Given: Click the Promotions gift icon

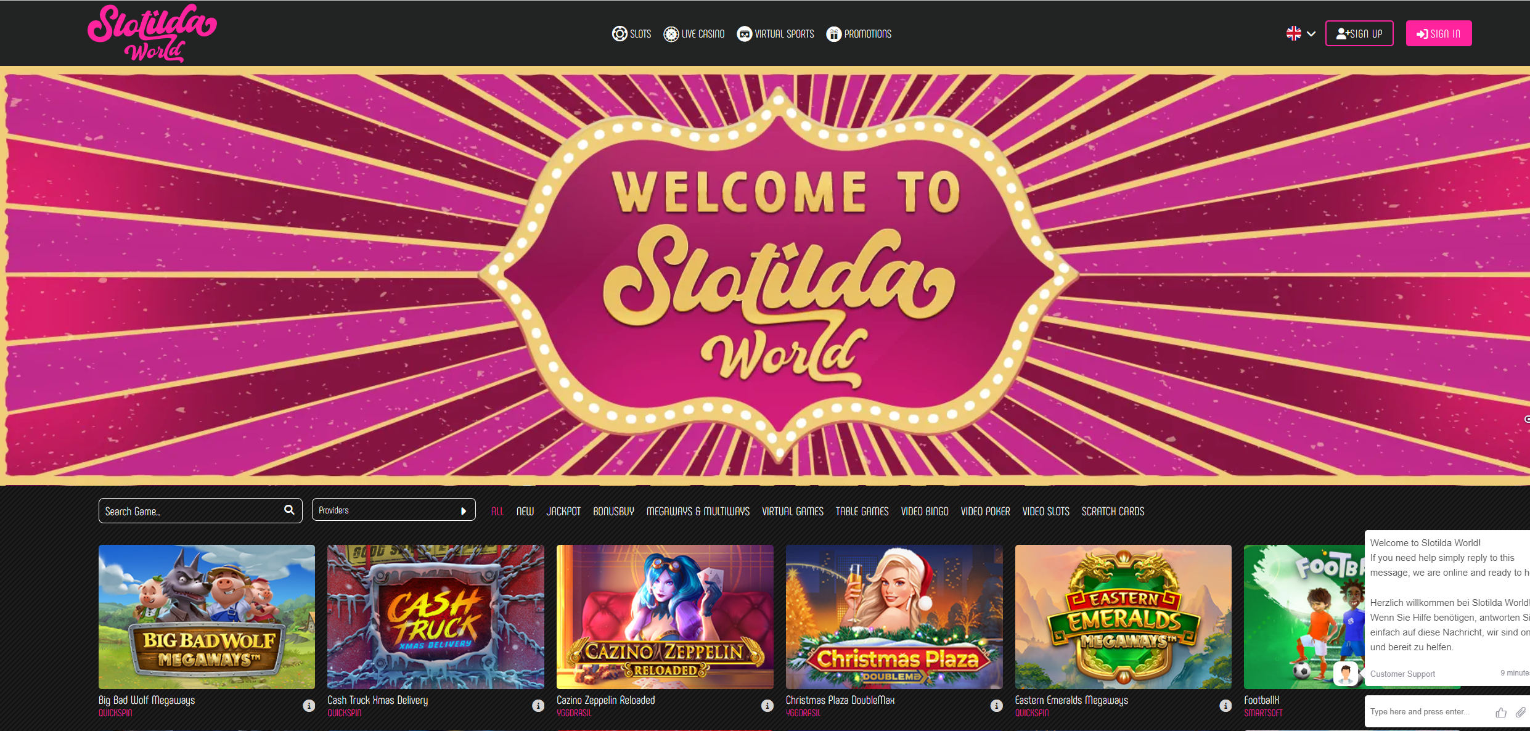Looking at the screenshot, I should click(x=833, y=34).
